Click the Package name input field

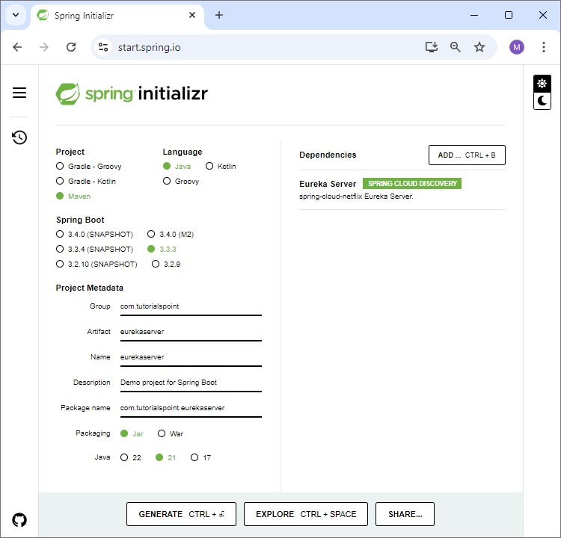click(191, 408)
